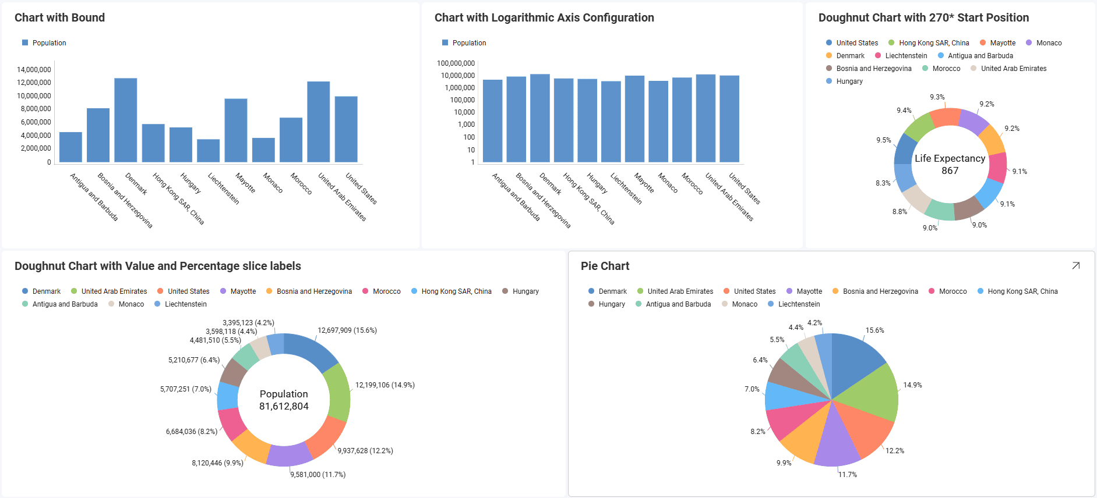Click Doughnut Chart with Value and Percentage title

tap(158, 266)
